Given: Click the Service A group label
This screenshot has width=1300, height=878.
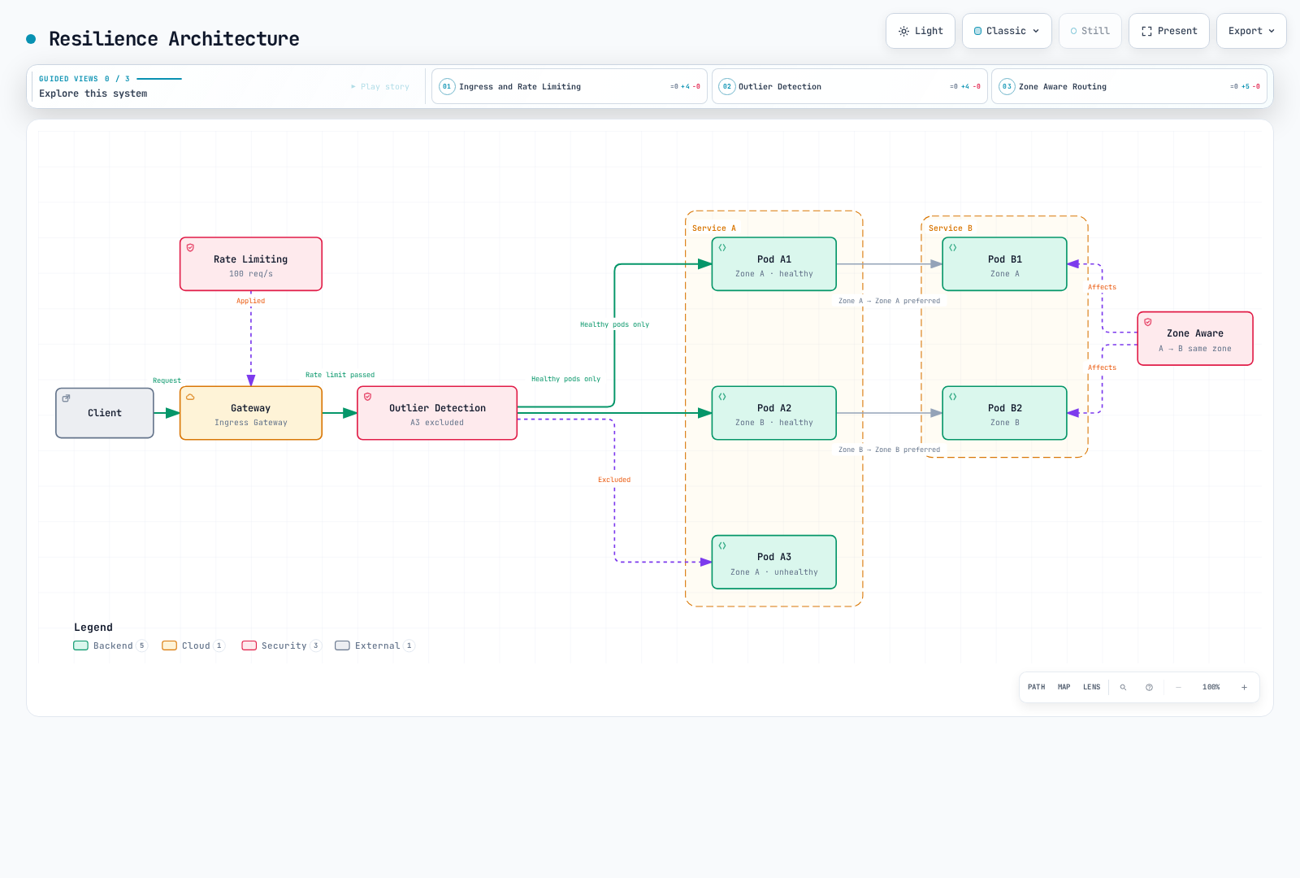Looking at the screenshot, I should 713,228.
